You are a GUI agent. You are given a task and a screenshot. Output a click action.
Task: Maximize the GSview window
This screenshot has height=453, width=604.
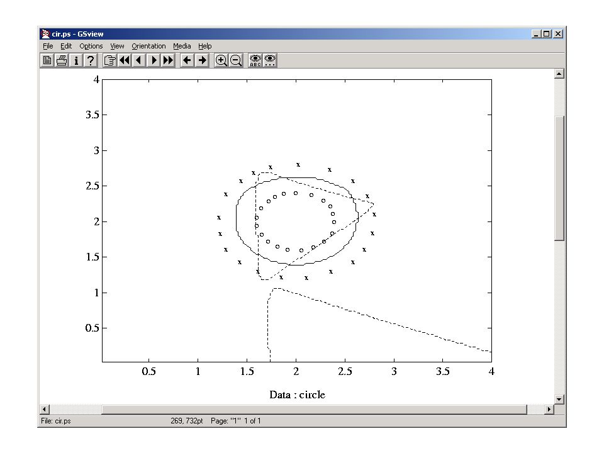point(546,34)
